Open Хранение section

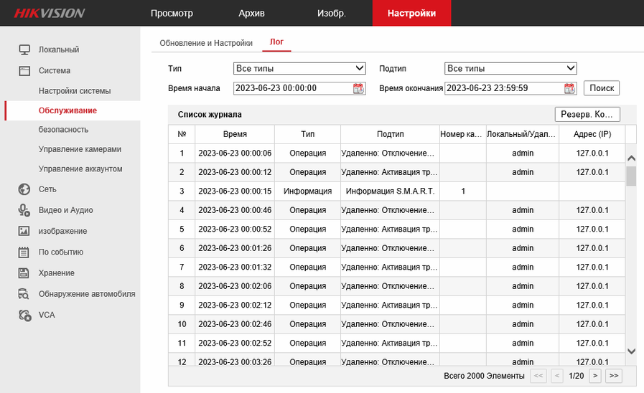coord(56,273)
